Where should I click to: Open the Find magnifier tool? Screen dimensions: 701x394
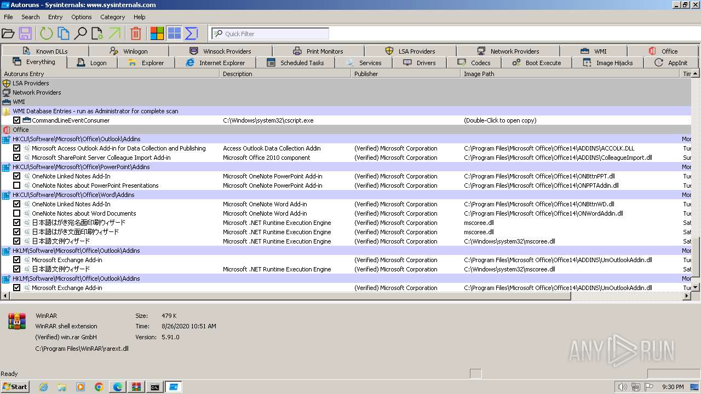tap(81, 33)
